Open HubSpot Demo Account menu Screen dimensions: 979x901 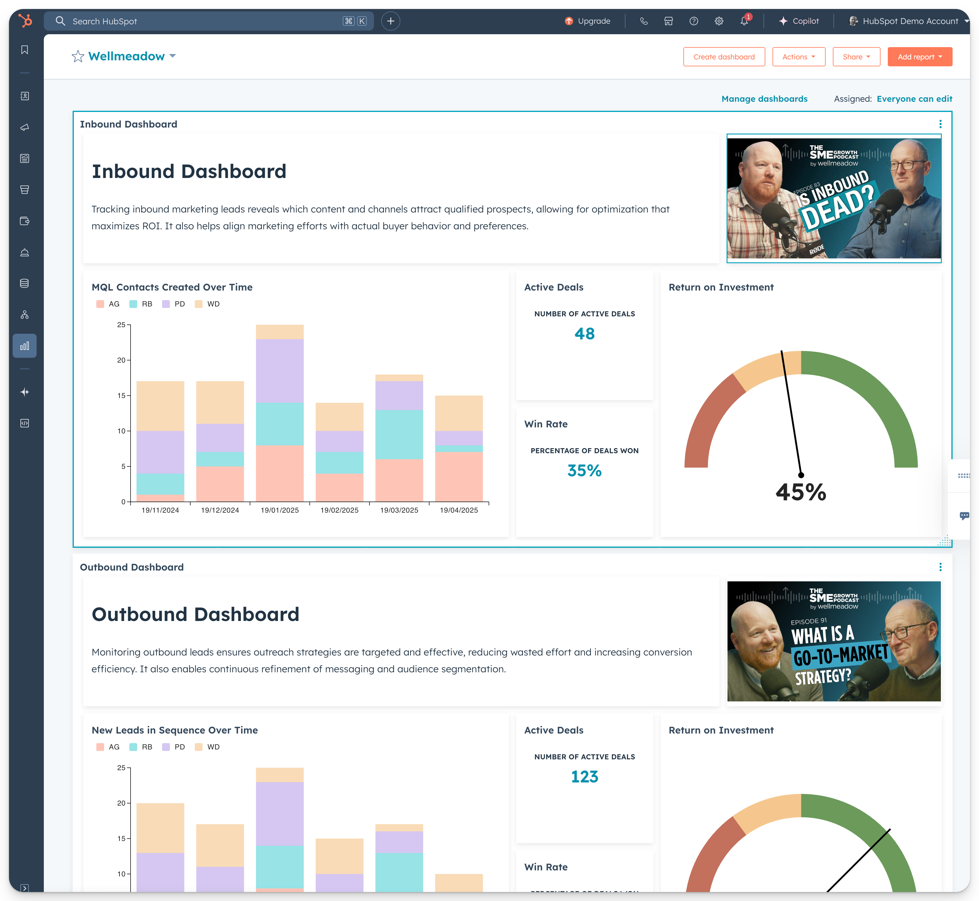tap(909, 21)
